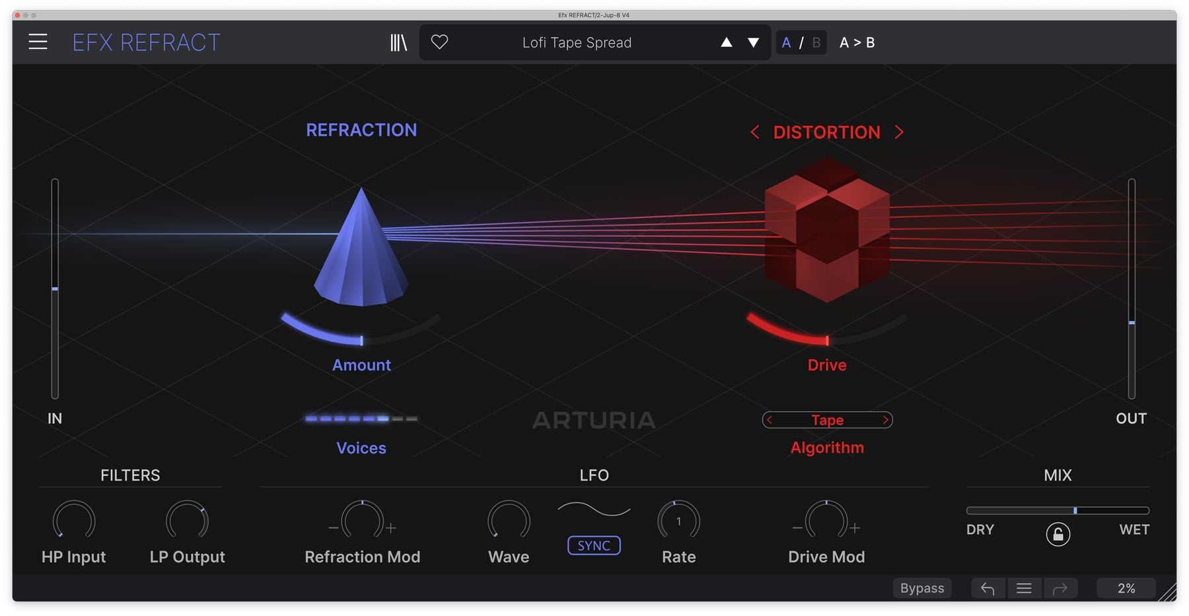Viewport: 1189px width, 616px height.
Task: Toggle the Dry/Wet mix lock
Action: tap(1058, 534)
